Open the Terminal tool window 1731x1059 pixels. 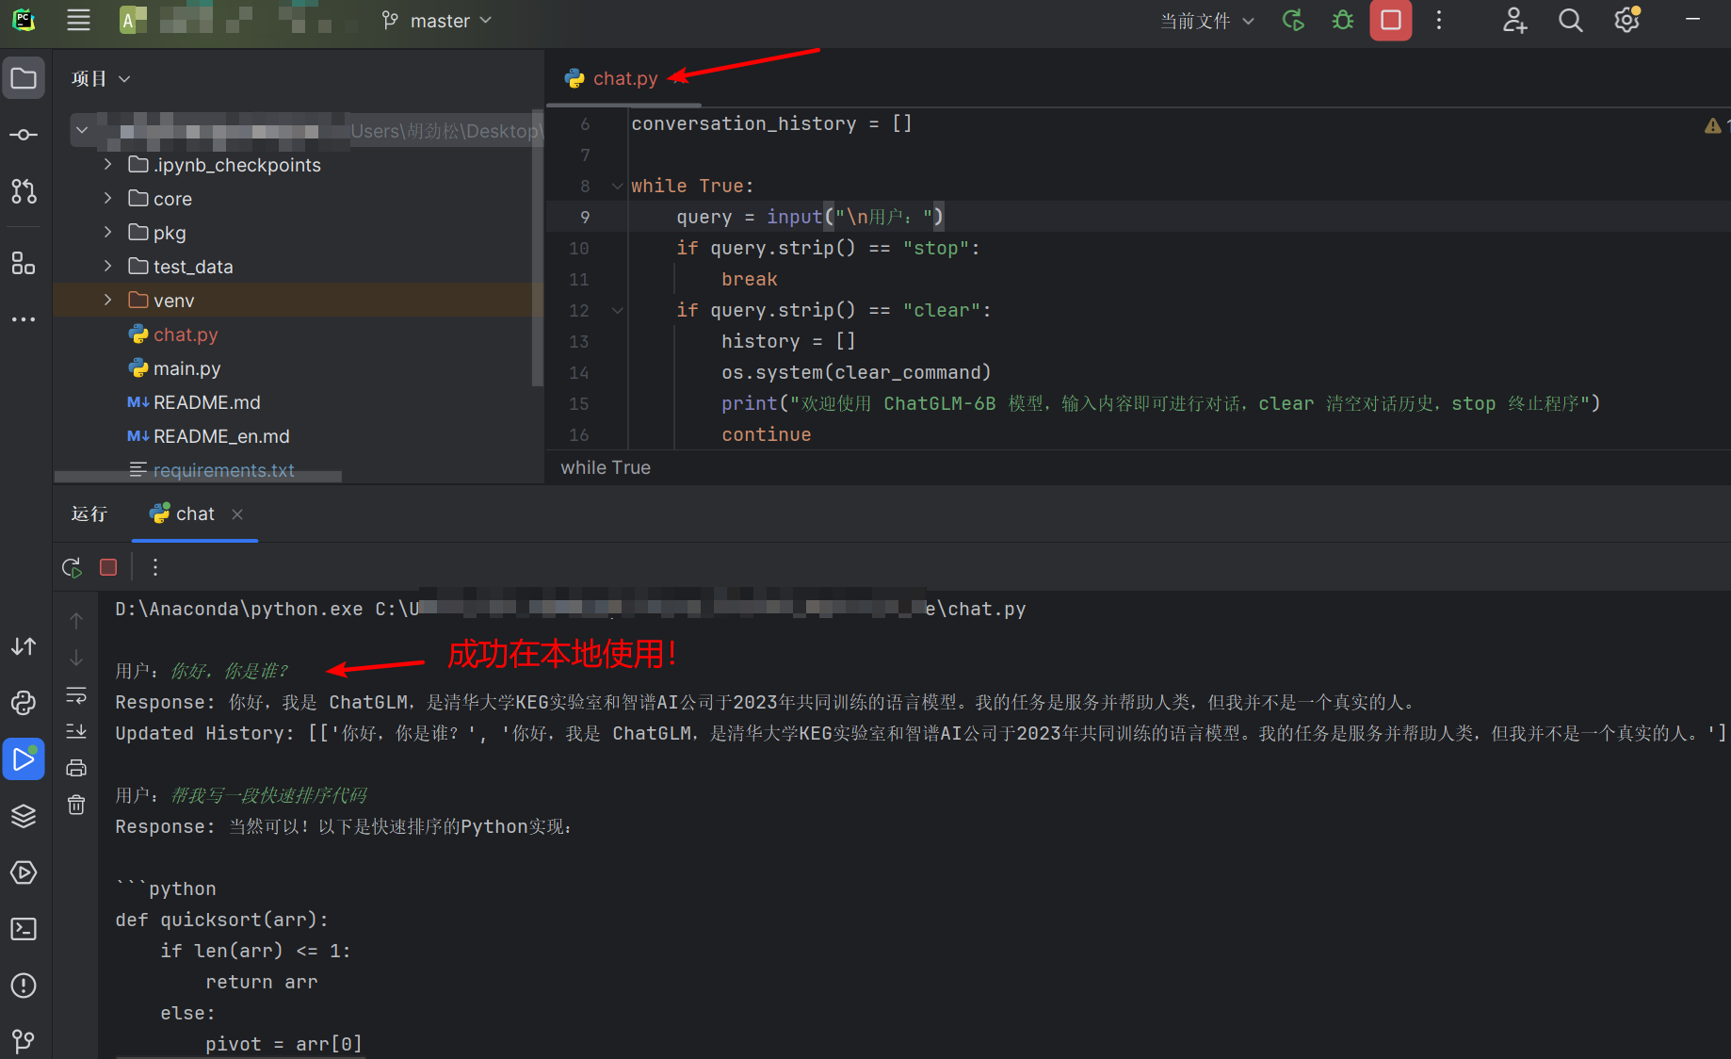pos(24,929)
